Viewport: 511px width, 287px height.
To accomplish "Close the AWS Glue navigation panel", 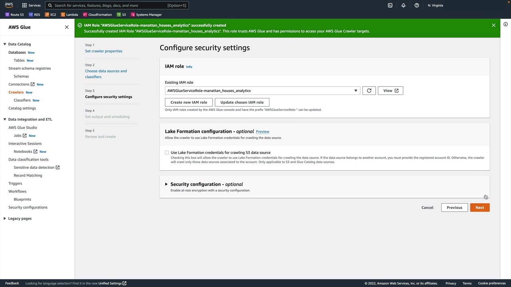I will (67, 27).
